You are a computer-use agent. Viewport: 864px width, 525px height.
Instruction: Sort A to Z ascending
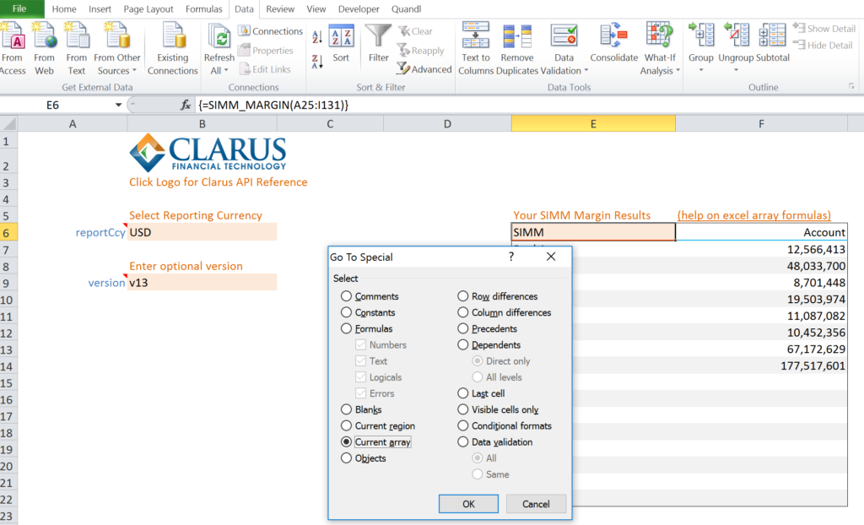[x=317, y=37]
